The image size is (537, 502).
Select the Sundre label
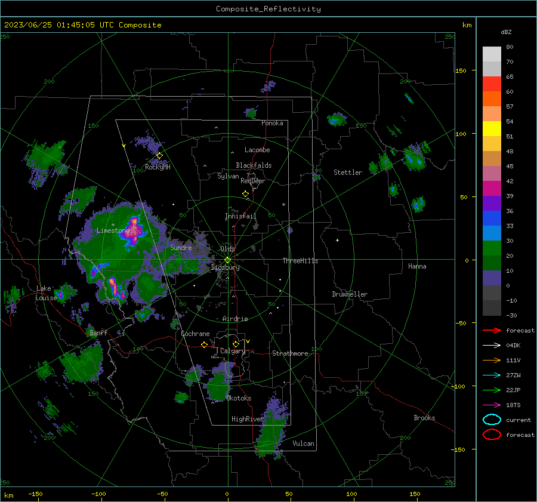[181, 247]
